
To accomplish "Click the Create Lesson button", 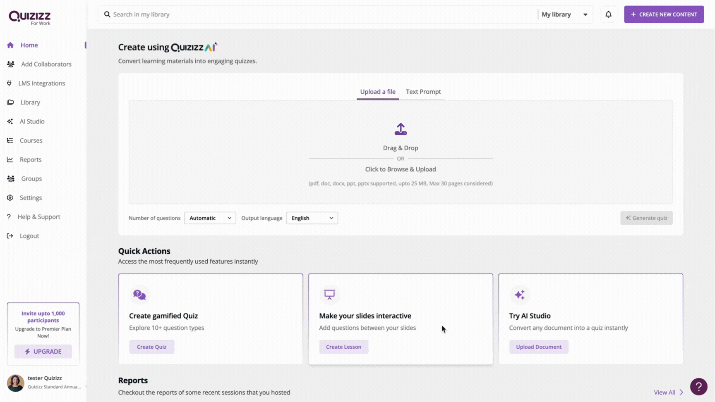I will pyautogui.click(x=343, y=347).
